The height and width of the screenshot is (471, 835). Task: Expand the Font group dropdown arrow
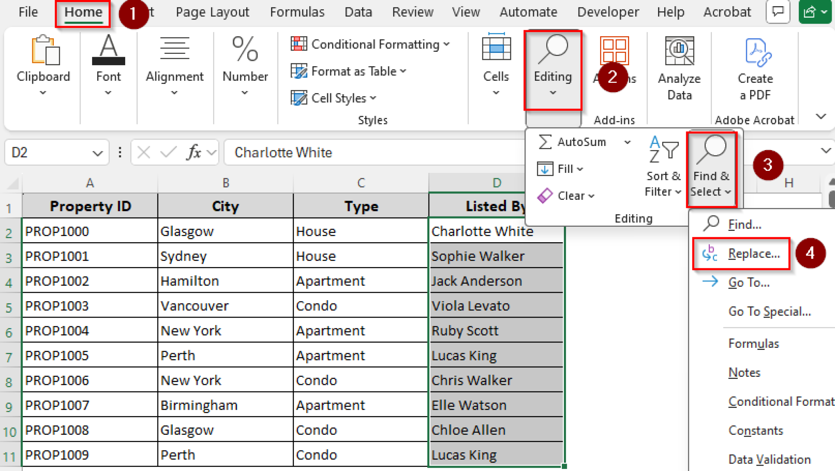coord(108,93)
